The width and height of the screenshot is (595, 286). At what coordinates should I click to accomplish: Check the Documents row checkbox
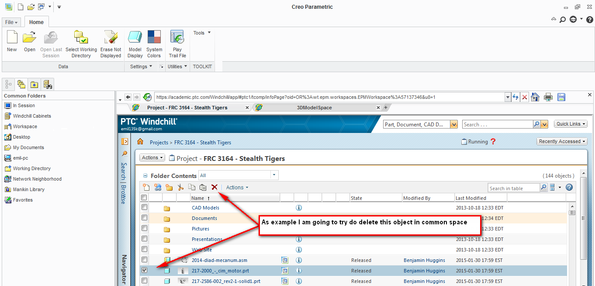pos(144,218)
